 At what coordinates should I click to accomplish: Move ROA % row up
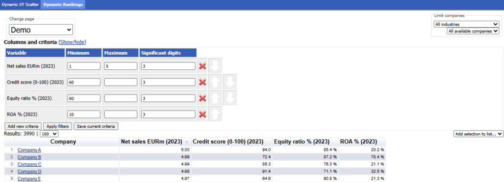pyautogui.click(x=215, y=114)
